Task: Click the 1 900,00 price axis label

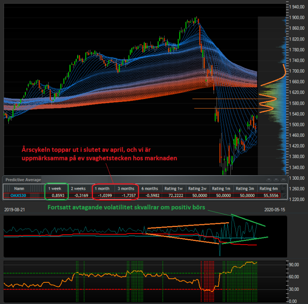Action: 297,18
